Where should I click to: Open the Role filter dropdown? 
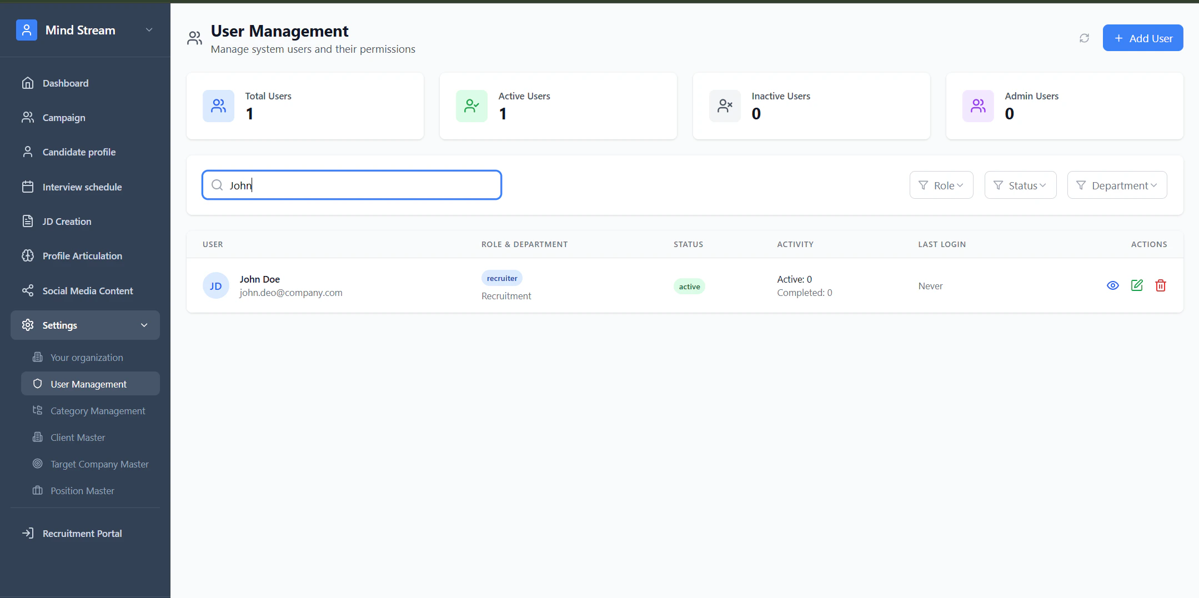coord(941,185)
